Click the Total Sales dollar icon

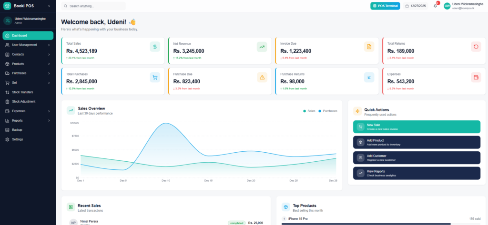coord(155,47)
